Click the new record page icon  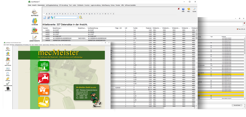(x=45, y=17)
